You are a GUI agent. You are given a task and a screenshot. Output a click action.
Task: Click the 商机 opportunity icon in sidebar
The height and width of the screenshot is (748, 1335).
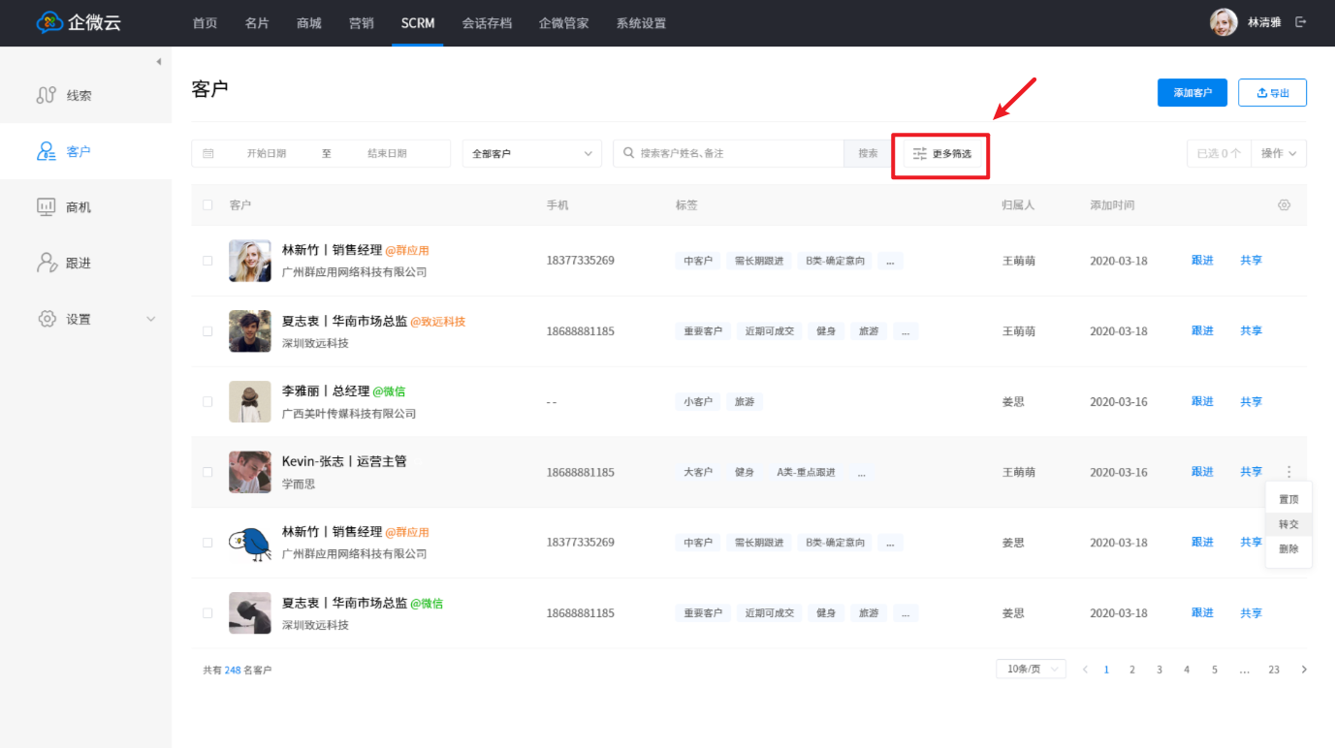click(x=46, y=206)
